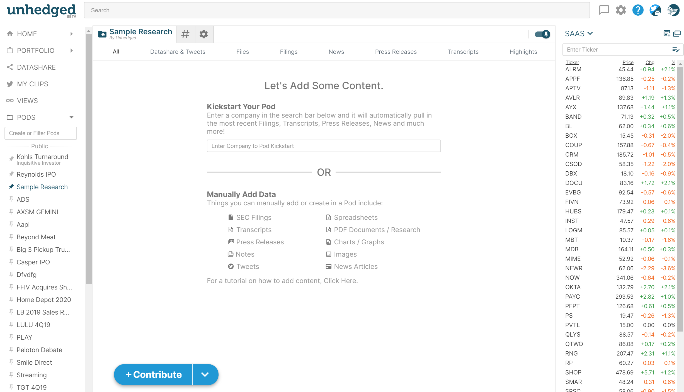684x392 pixels.
Task: Expand the SAAS watchlist dropdown
Action: click(x=590, y=33)
